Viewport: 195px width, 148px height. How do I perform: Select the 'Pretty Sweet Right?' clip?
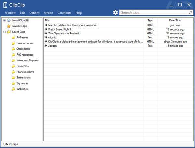tap(59, 29)
